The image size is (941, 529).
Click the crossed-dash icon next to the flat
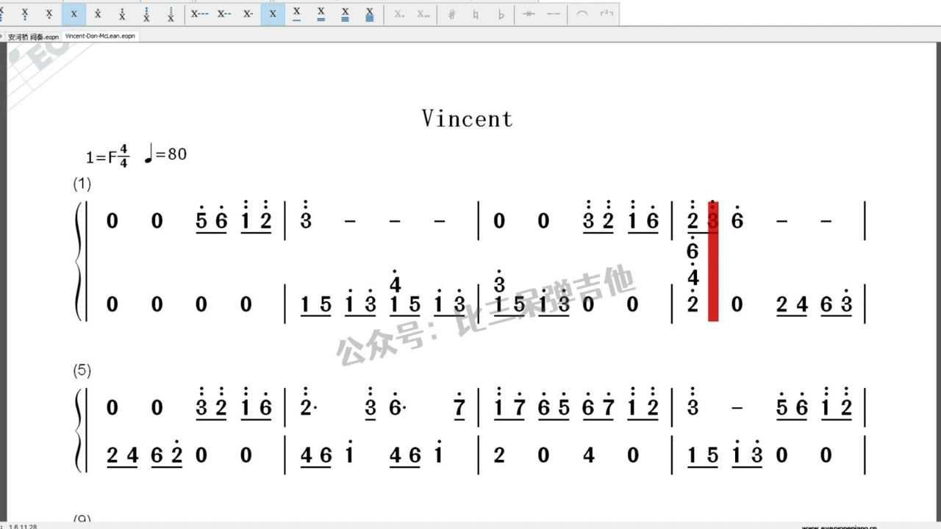(529, 14)
